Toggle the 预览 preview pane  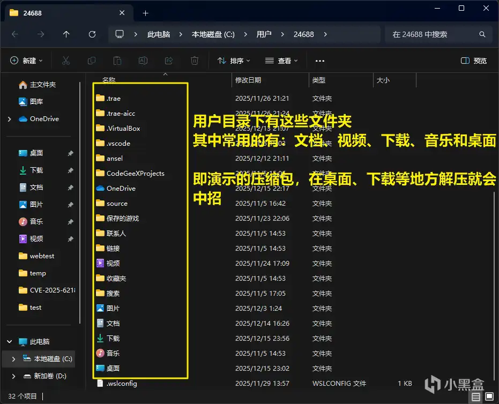(474, 61)
